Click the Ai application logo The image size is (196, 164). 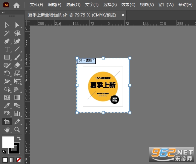click(6, 5)
